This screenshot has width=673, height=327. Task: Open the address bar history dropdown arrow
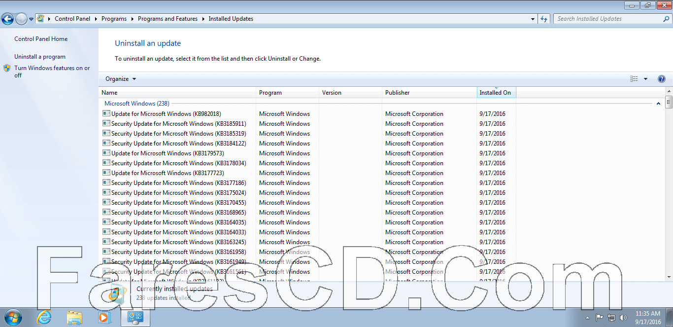tap(533, 19)
